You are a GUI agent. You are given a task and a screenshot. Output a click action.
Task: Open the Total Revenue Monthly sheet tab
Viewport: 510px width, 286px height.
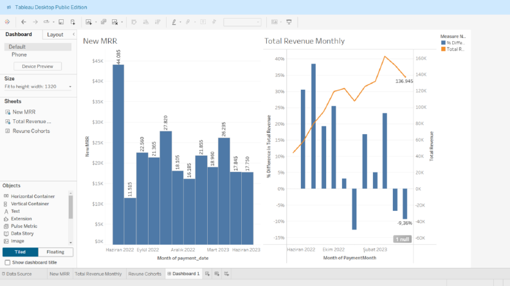(x=98, y=274)
